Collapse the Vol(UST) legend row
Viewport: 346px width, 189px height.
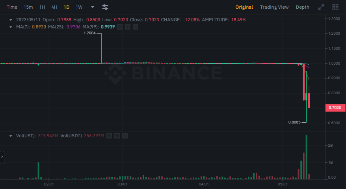(11, 136)
